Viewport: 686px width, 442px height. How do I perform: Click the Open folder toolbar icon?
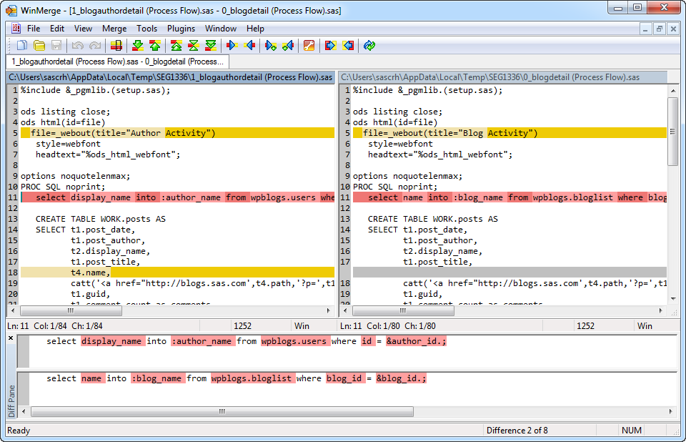39,46
